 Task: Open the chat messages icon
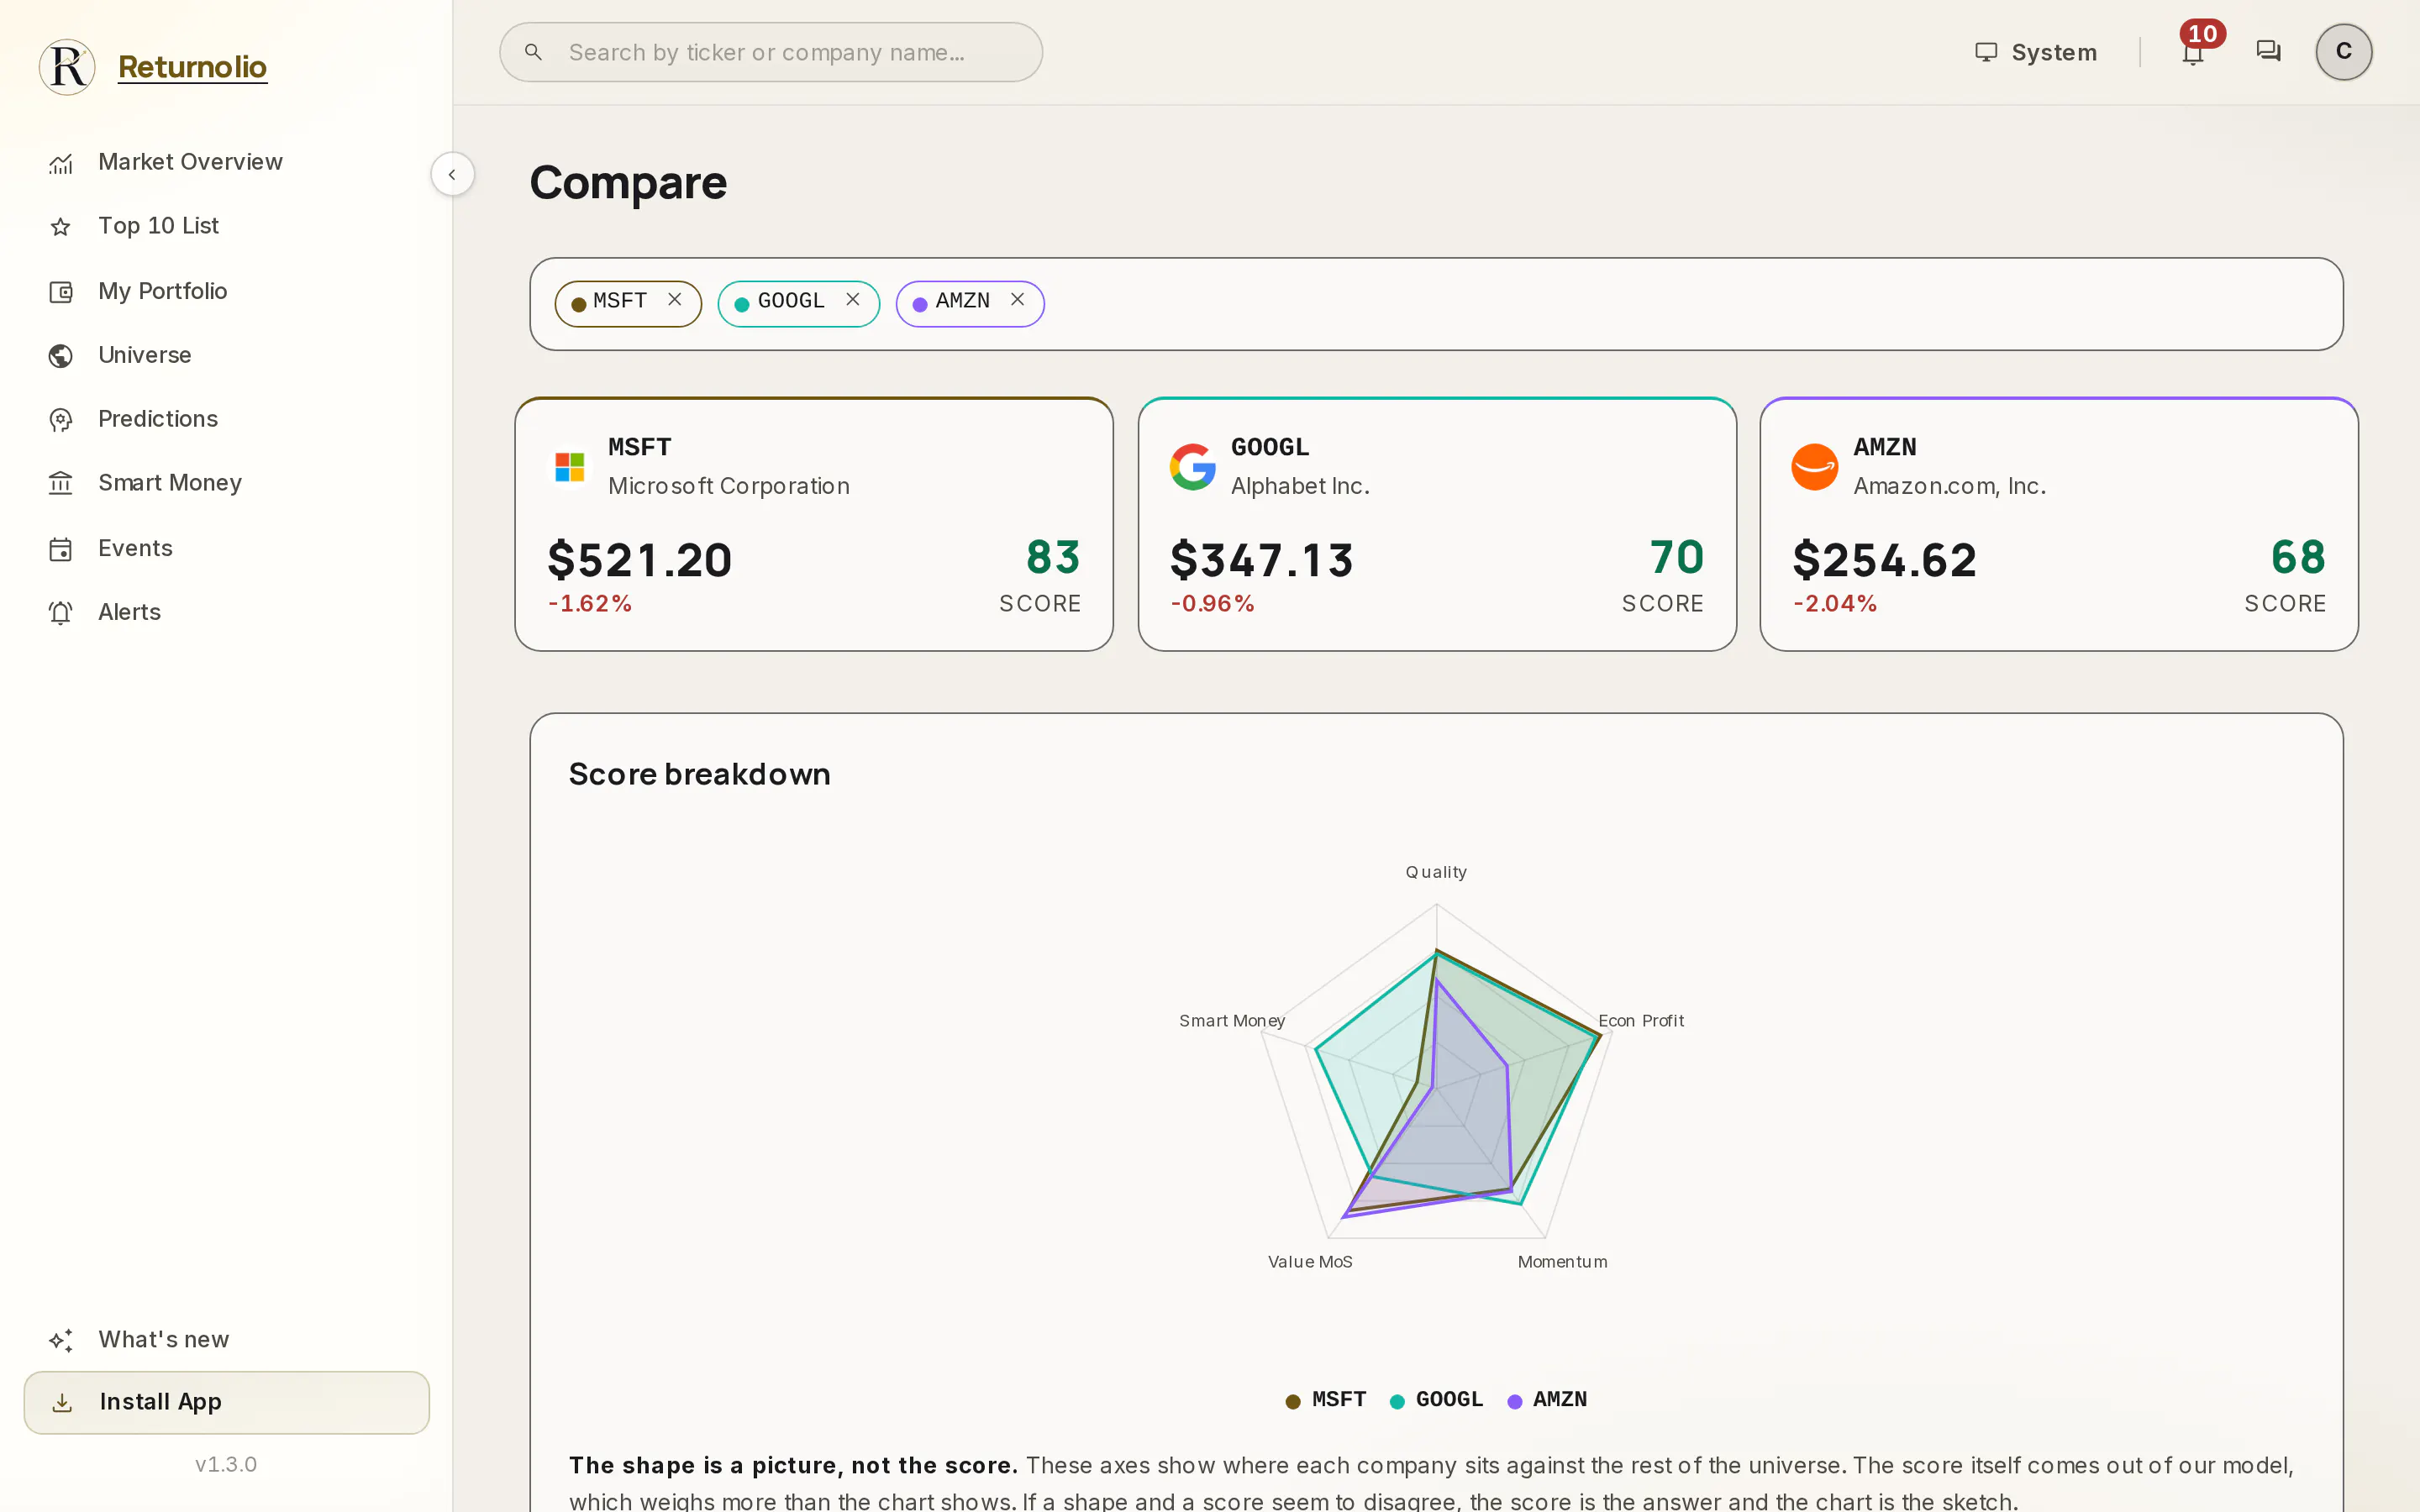pos(2268,51)
